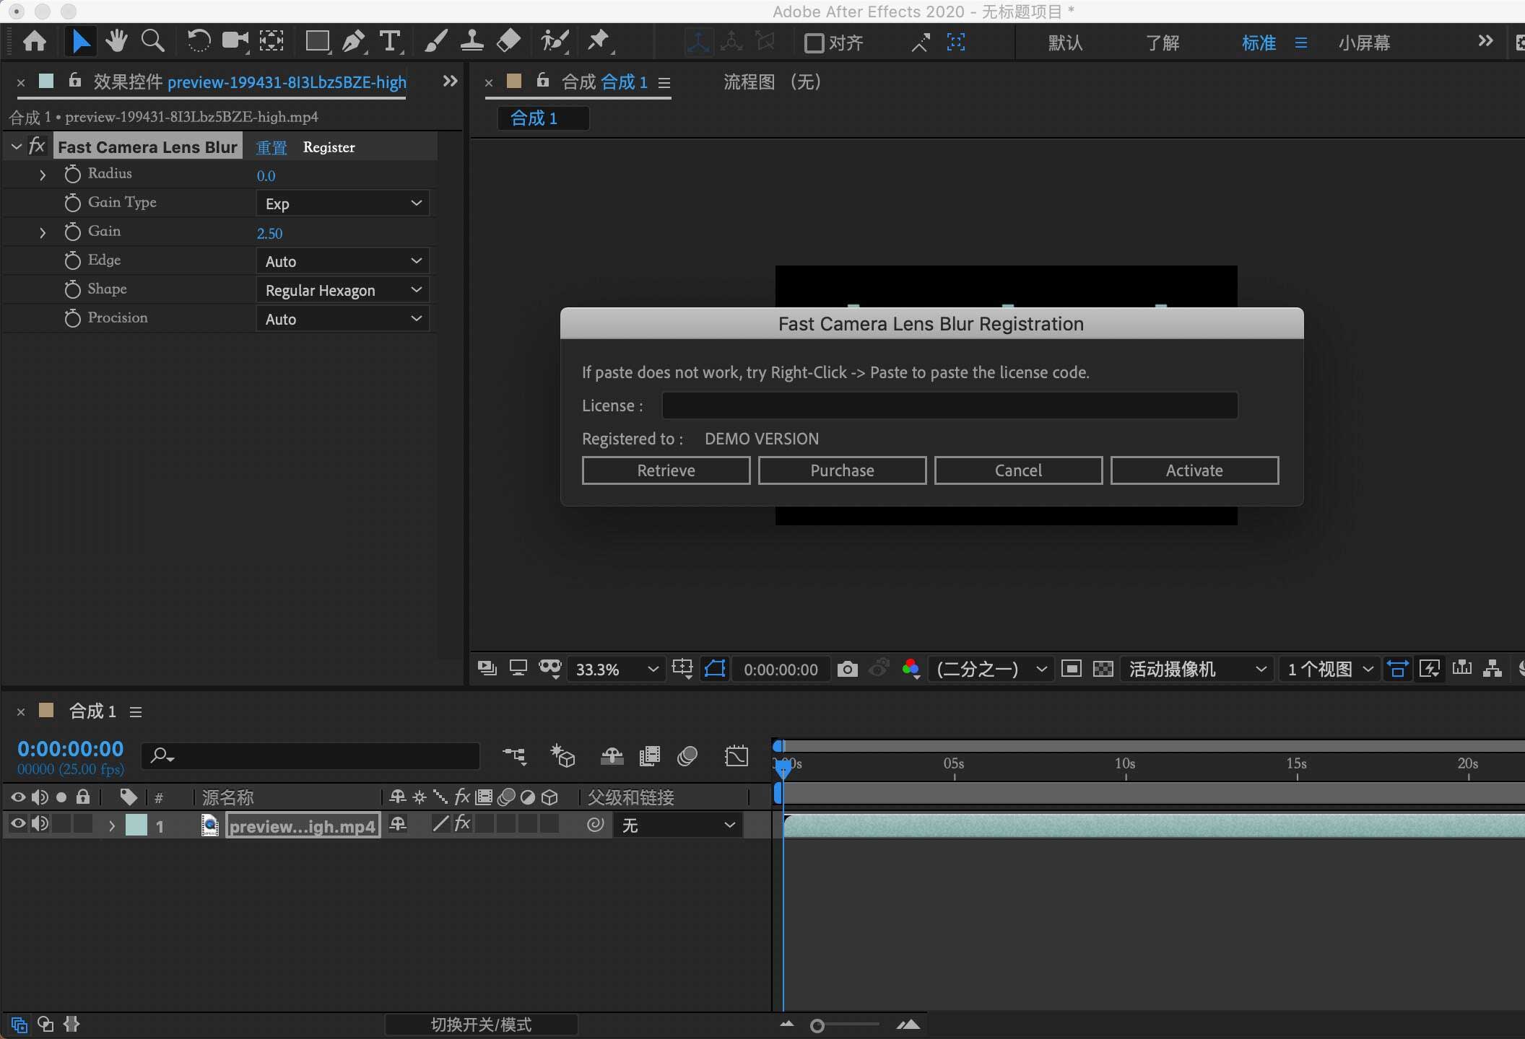Select the Type text tool
This screenshot has width=1525, height=1039.
click(390, 41)
